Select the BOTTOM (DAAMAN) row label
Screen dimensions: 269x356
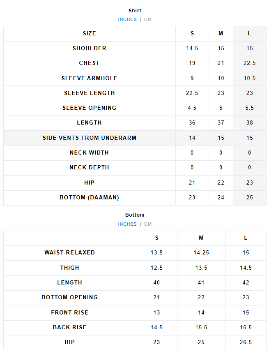tap(90, 197)
